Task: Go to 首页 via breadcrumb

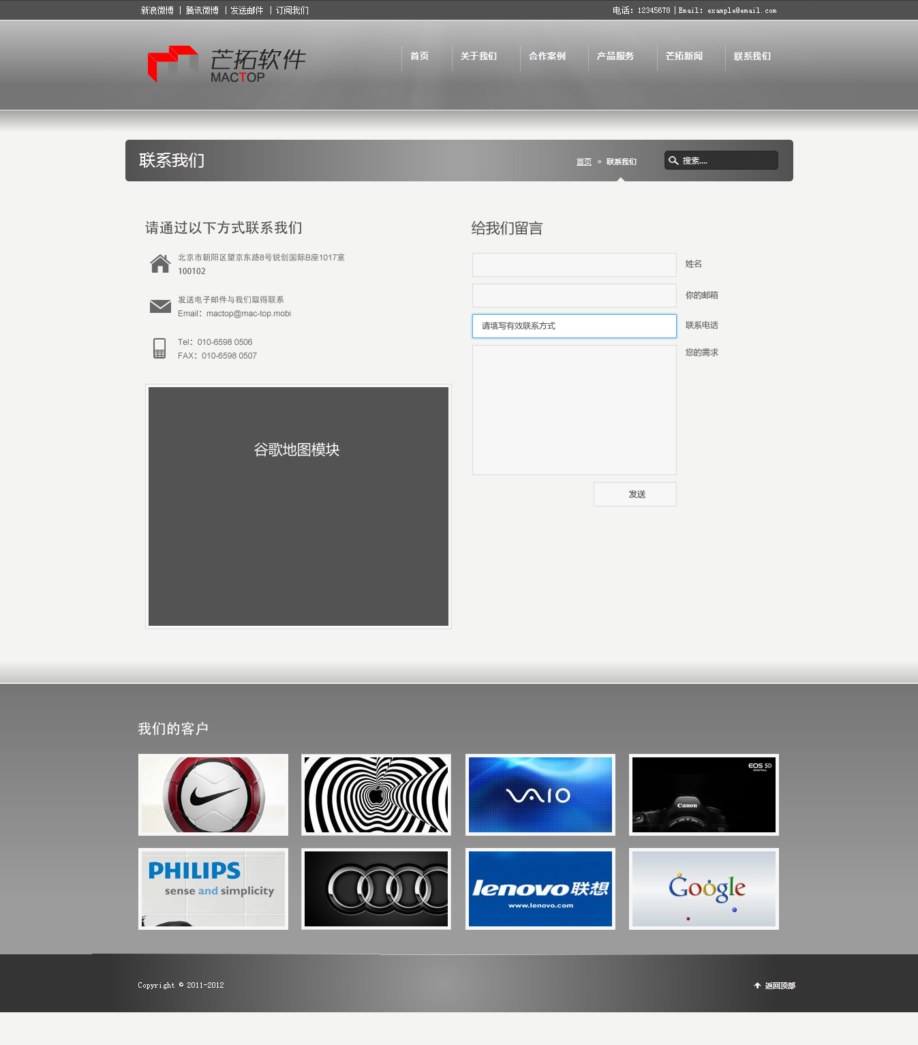Action: pos(584,162)
